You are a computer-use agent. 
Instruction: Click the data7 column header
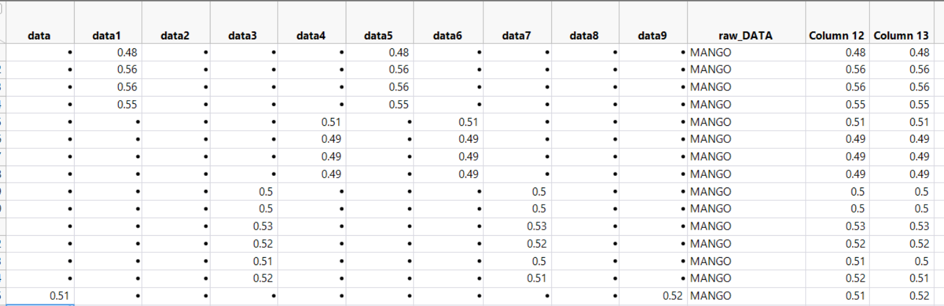click(x=516, y=36)
